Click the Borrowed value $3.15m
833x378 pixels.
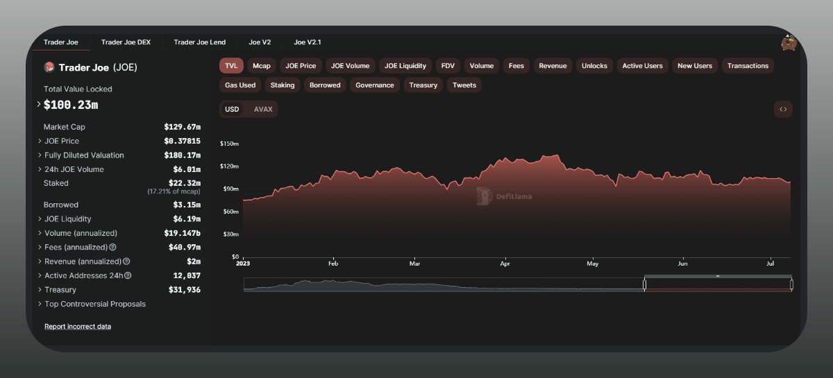click(187, 205)
